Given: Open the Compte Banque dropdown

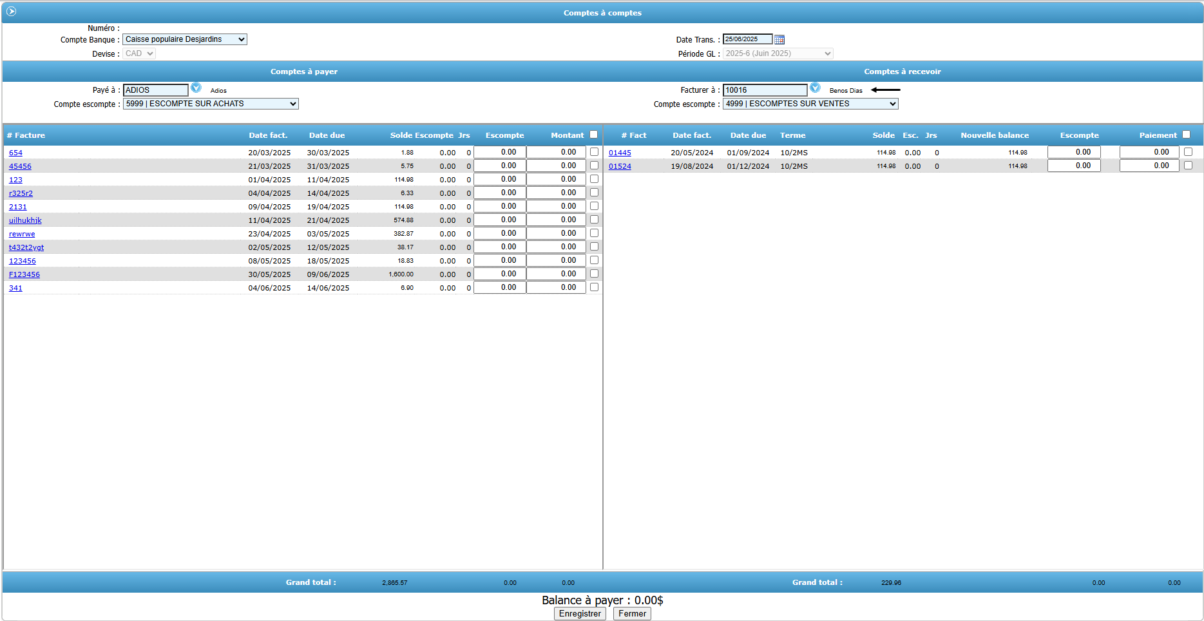Looking at the screenshot, I should pyautogui.click(x=185, y=39).
